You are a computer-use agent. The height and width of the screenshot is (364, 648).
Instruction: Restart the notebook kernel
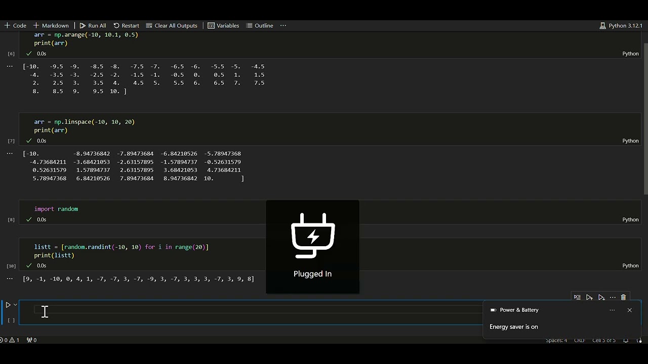(x=126, y=25)
